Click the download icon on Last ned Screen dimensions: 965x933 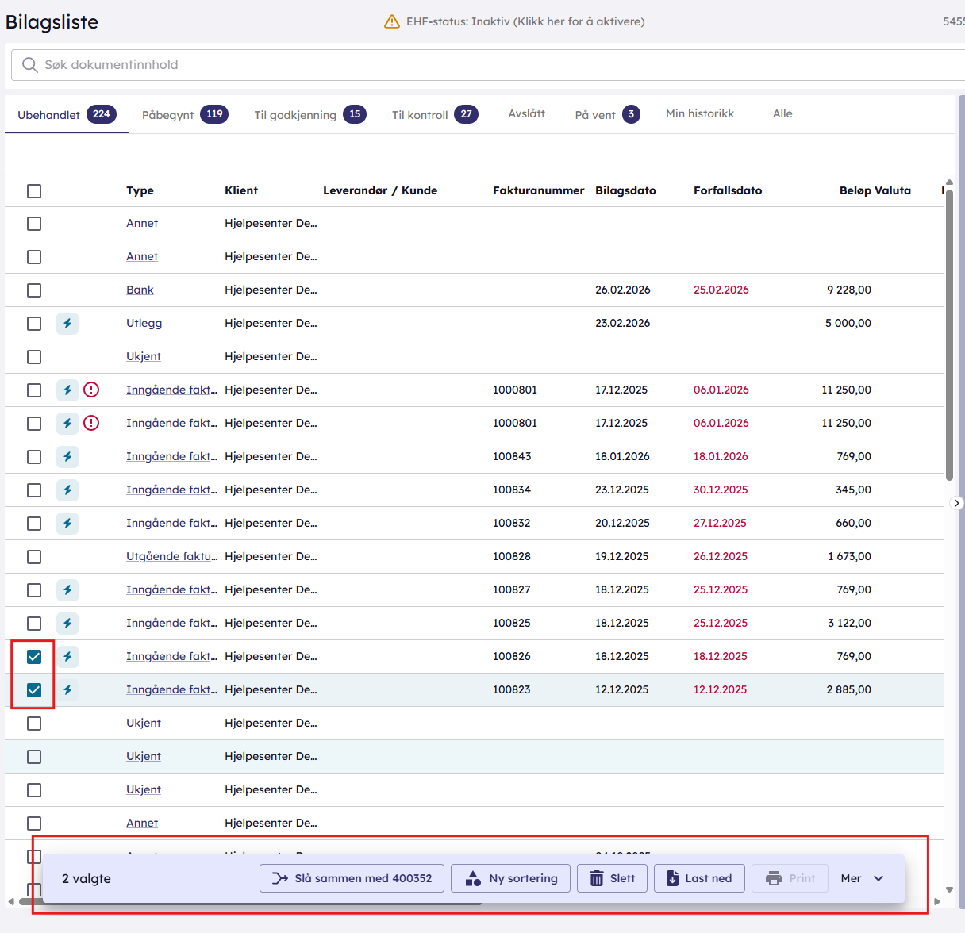(x=672, y=878)
